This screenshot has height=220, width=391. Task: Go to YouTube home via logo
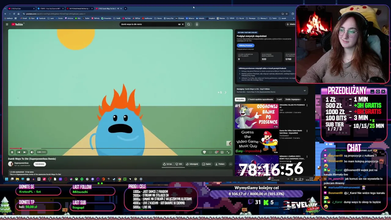[x=17, y=24]
